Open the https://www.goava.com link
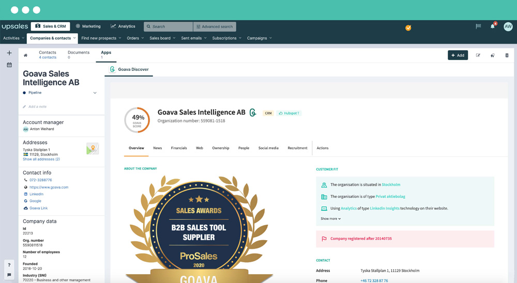The width and height of the screenshot is (517, 283). click(x=49, y=187)
